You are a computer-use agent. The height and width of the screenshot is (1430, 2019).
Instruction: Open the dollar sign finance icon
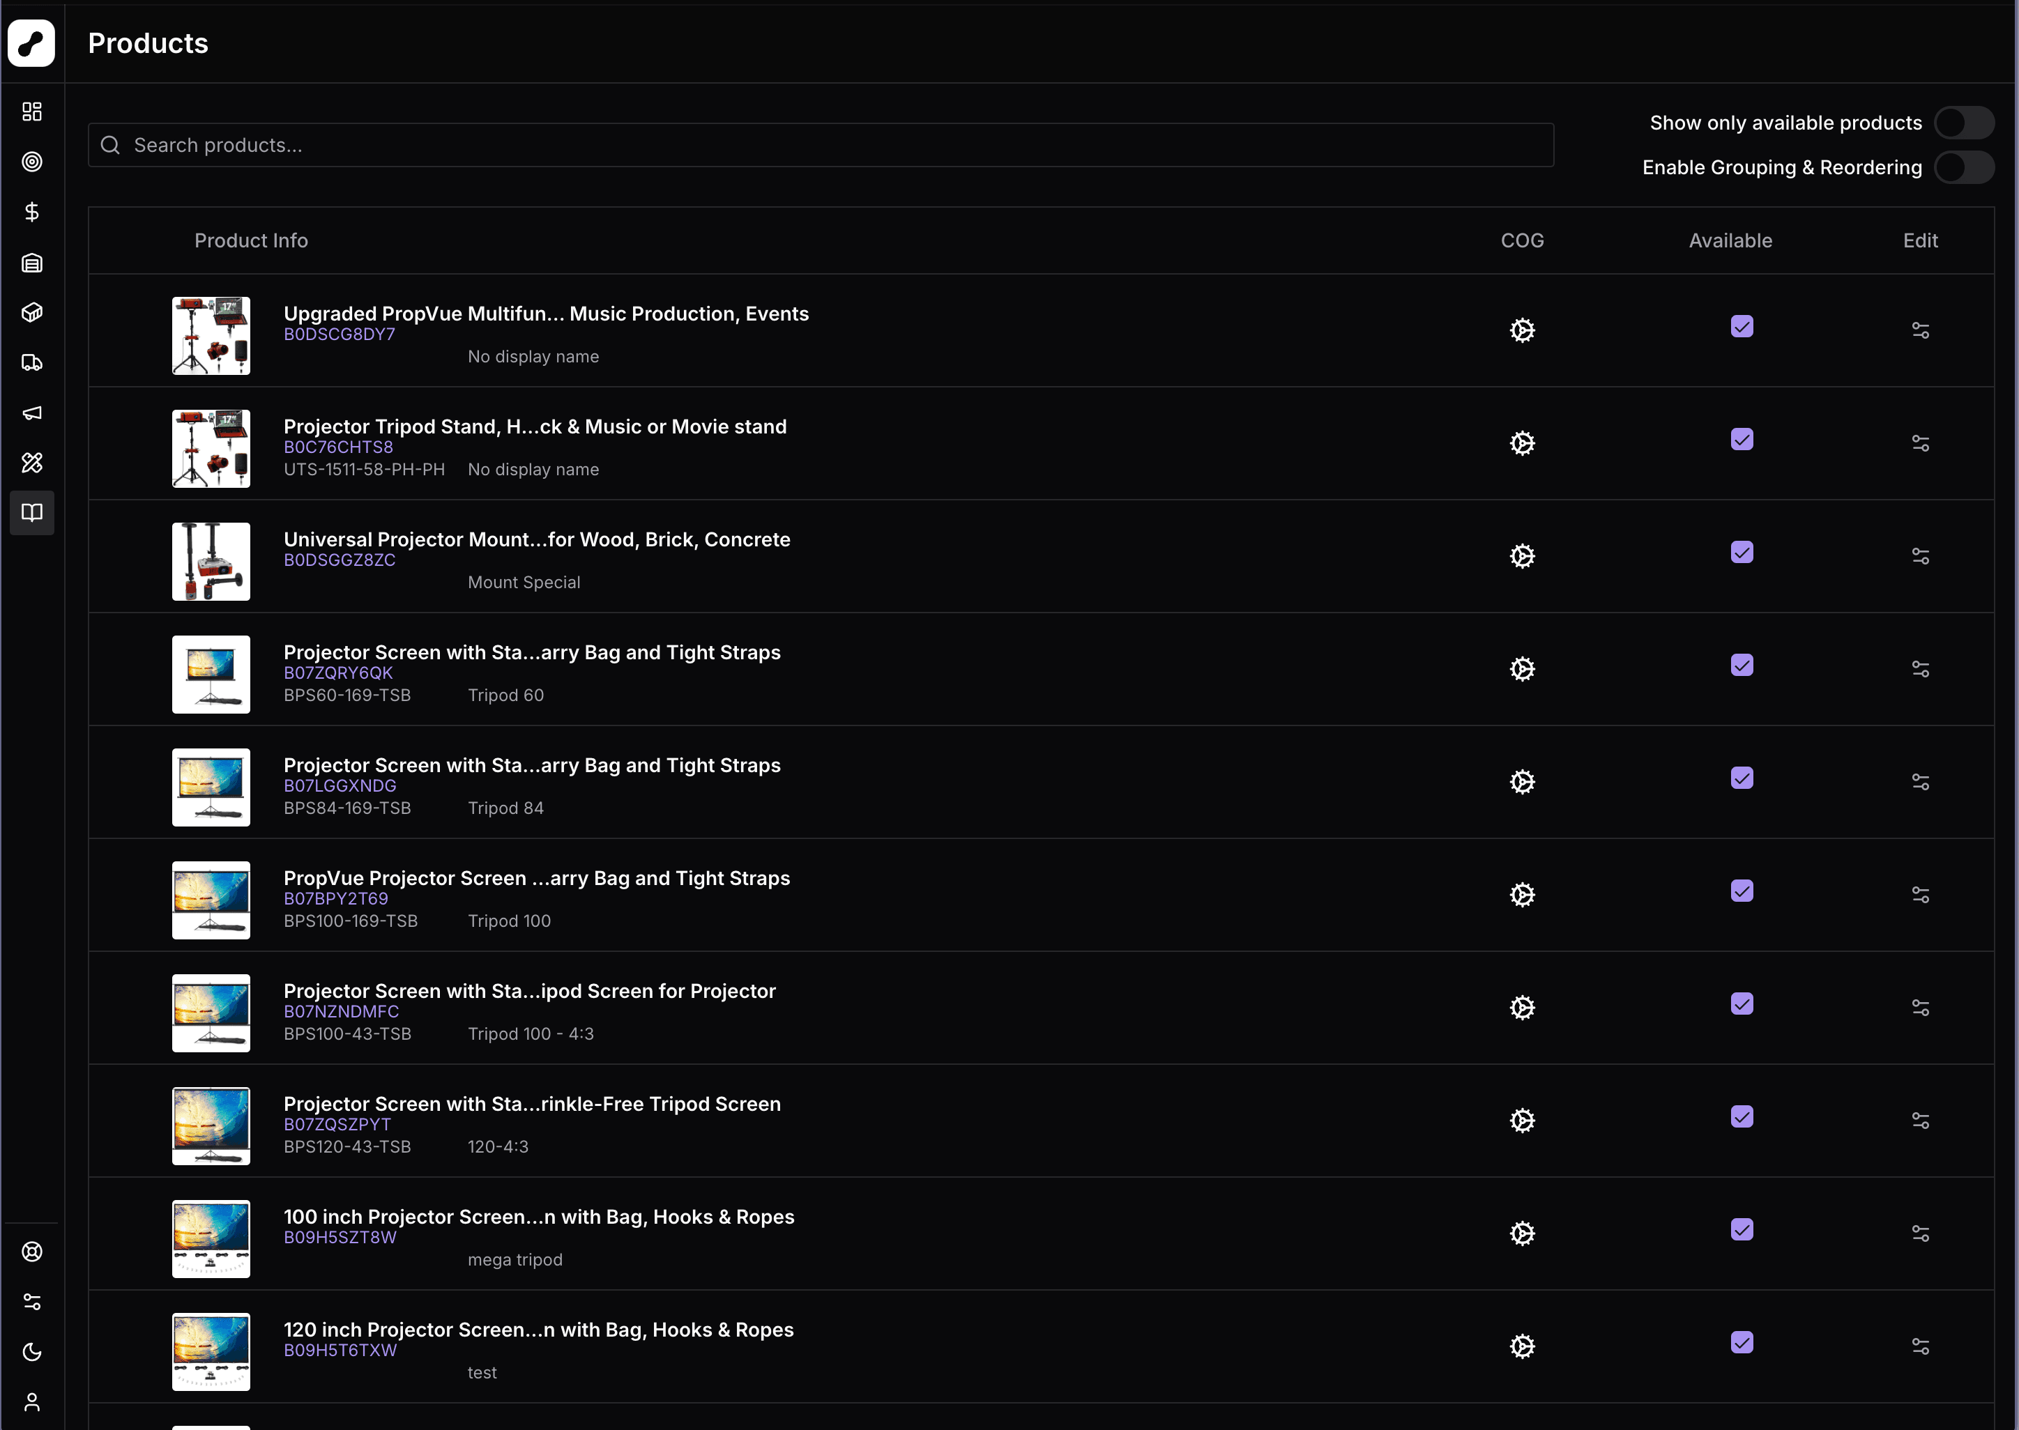click(x=31, y=211)
